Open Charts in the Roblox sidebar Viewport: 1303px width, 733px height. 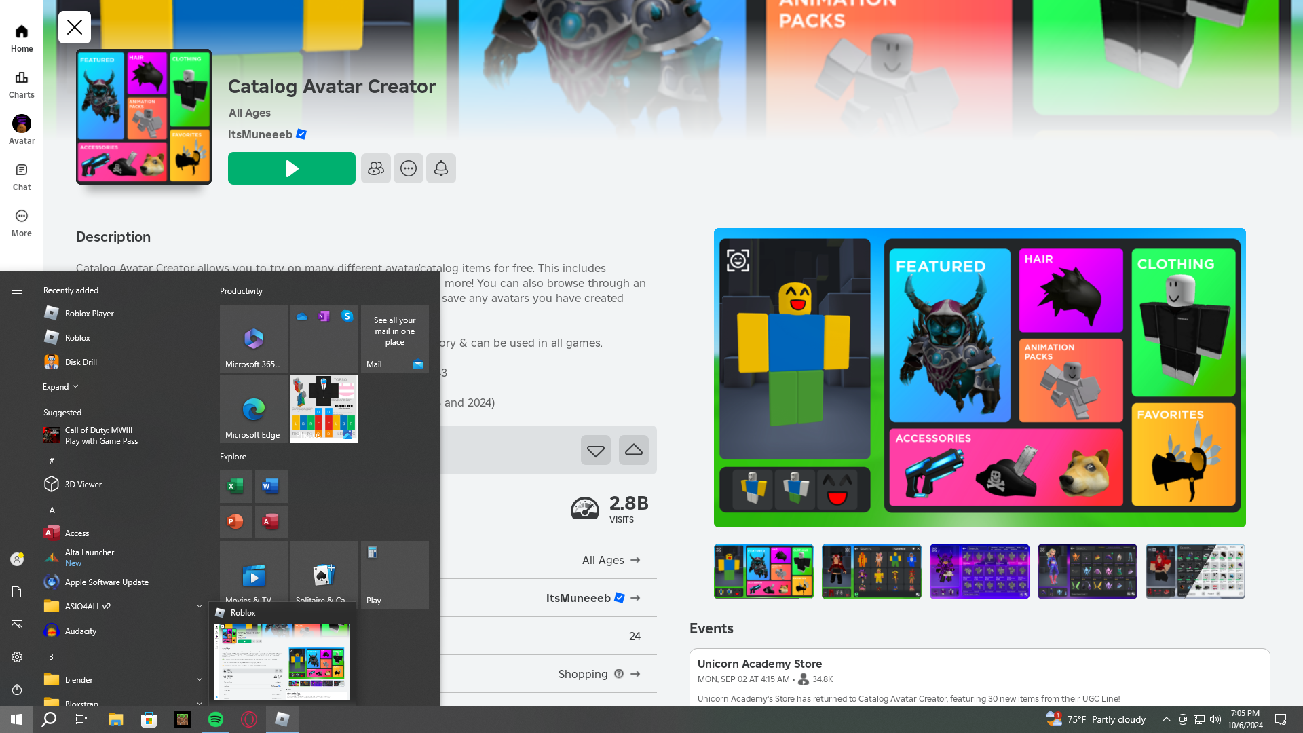pos(22,84)
